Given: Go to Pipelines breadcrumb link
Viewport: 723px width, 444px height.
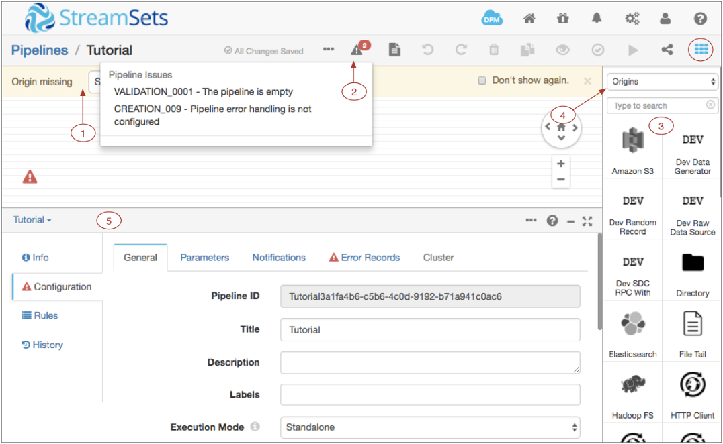Looking at the screenshot, I should [40, 50].
